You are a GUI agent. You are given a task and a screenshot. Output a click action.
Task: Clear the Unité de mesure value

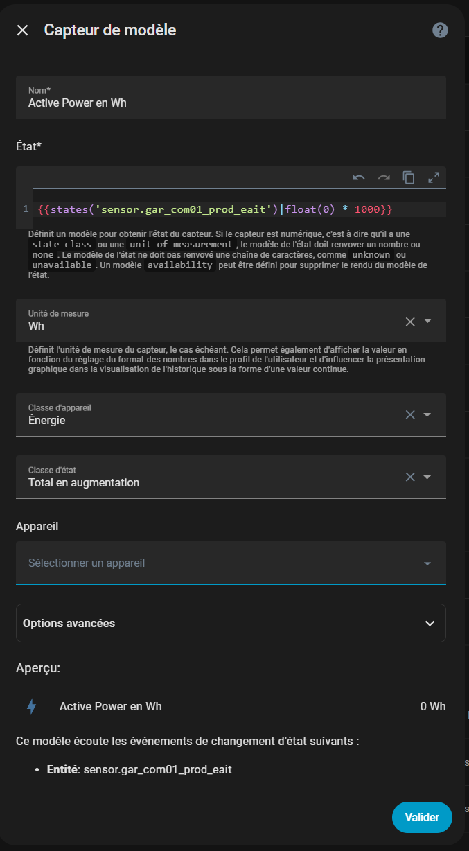[410, 321]
